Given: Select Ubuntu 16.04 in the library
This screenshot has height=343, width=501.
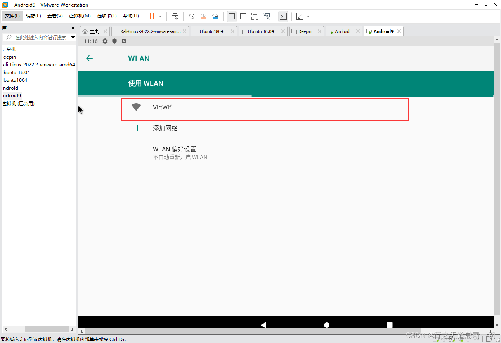Looking at the screenshot, I should click(x=16, y=73).
